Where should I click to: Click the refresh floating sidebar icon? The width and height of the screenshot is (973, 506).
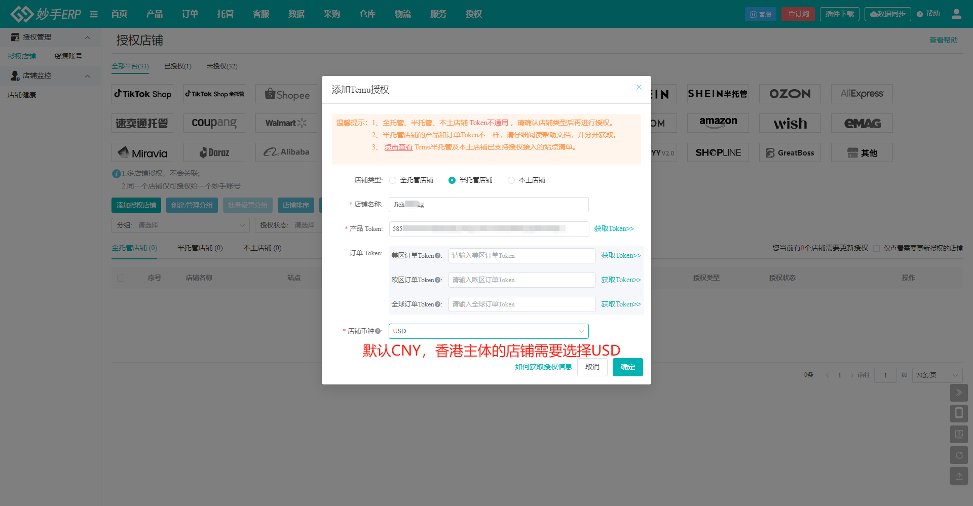[x=959, y=455]
